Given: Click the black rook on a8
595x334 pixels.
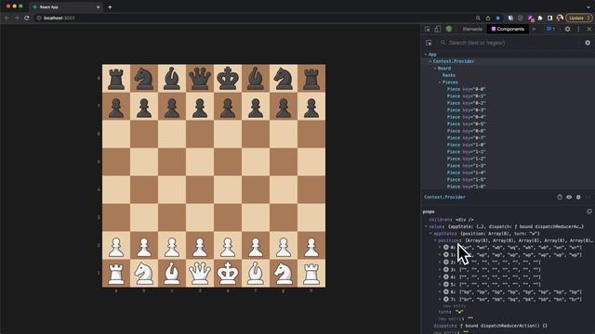Looking at the screenshot, I should (x=116, y=78).
